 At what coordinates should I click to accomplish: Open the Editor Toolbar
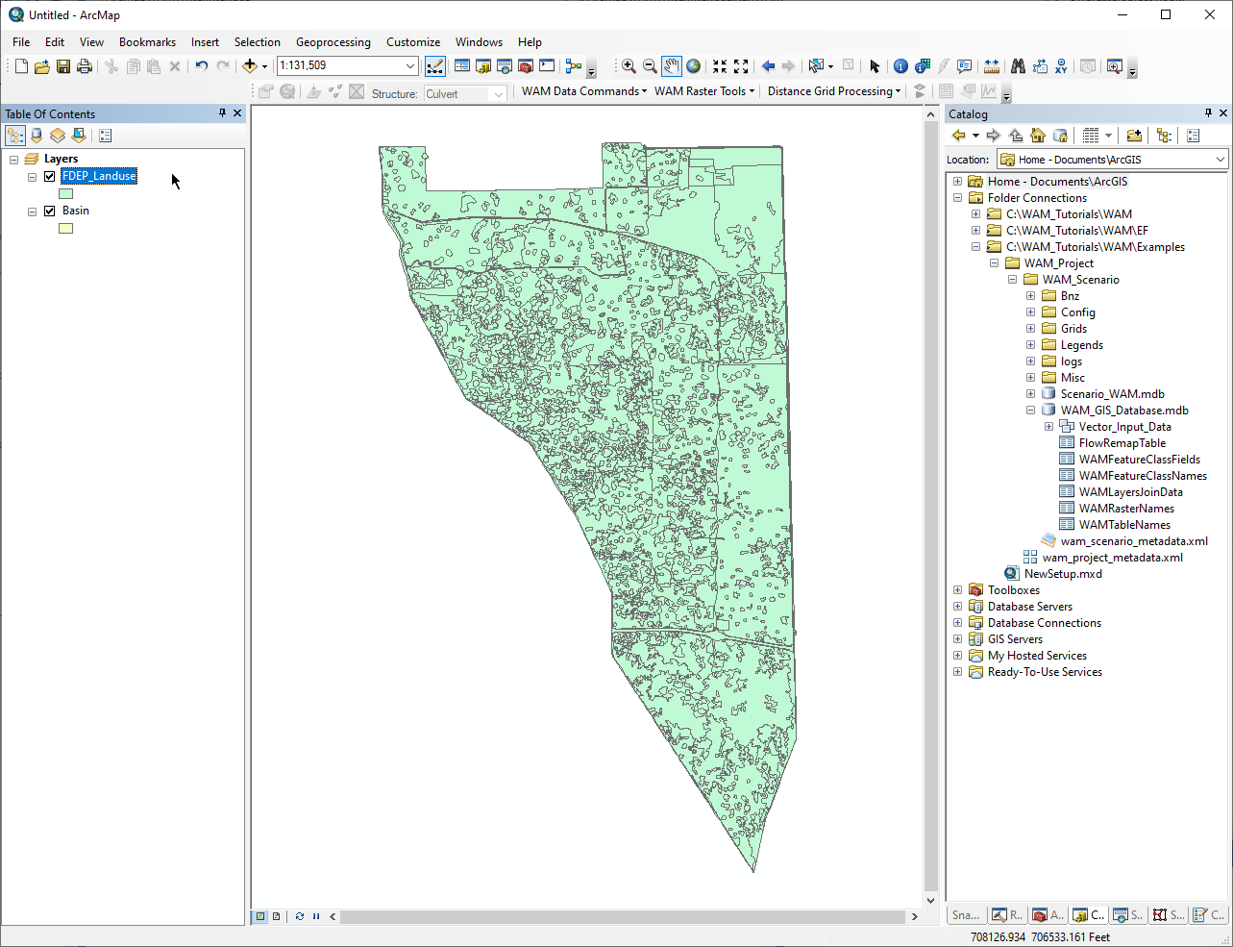point(435,66)
